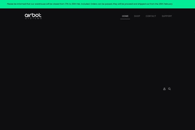Click the warehouse closure announcement text
The width and height of the screenshot is (195, 130).
[90, 4]
